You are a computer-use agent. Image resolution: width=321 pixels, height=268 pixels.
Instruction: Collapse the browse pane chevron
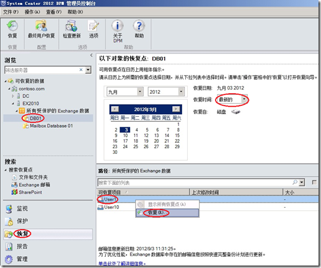coord(91,55)
